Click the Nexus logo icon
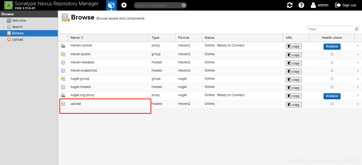This screenshot has height=165, width=362. coord(8,5)
